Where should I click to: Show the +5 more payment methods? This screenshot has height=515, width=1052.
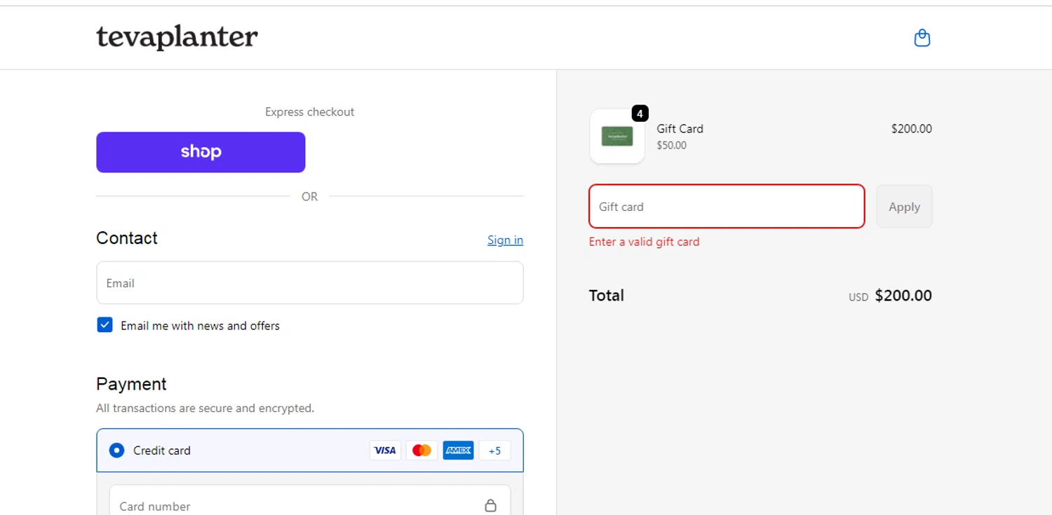pos(494,451)
